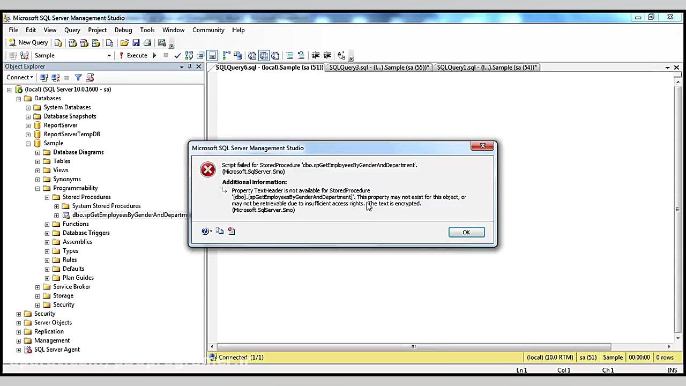Dismiss the error dialog with OK

click(x=466, y=232)
